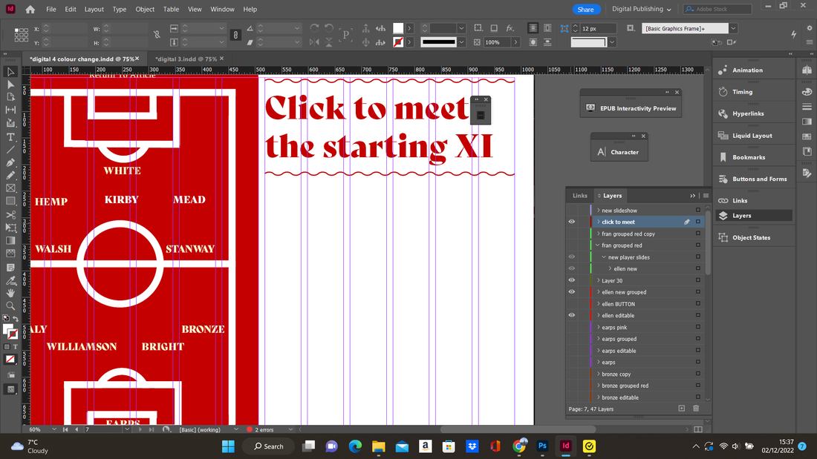The height and width of the screenshot is (459, 817).
Task: Open the EPUB Interactivity Preview panel
Action: [x=631, y=108]
